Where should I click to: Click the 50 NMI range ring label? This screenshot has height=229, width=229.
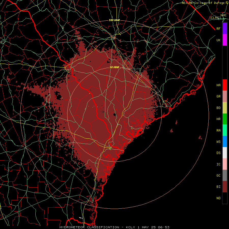114,67
